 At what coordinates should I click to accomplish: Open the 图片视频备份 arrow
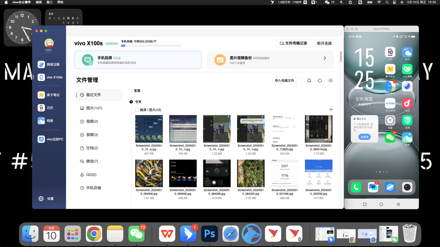(325, 58)
